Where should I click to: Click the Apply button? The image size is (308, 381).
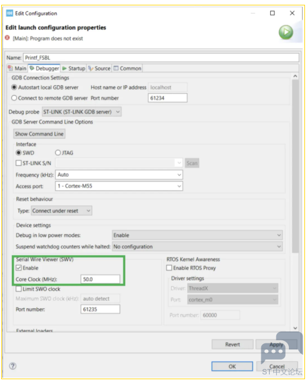276,345
